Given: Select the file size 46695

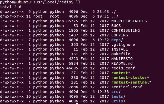Looking at the screenshot, I should point(72,68).
